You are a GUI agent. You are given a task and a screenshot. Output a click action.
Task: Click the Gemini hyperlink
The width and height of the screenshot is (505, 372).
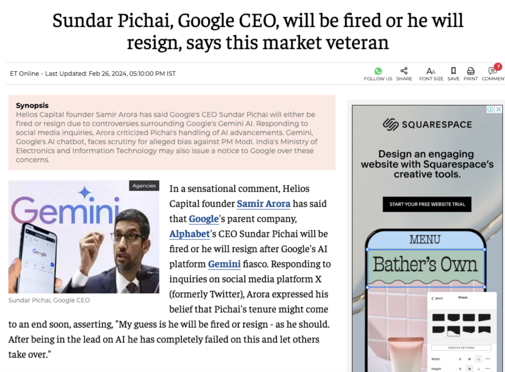224,264
